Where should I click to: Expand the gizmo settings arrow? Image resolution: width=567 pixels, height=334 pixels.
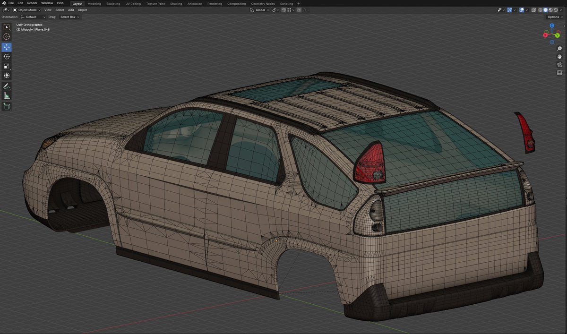(515, 10)
